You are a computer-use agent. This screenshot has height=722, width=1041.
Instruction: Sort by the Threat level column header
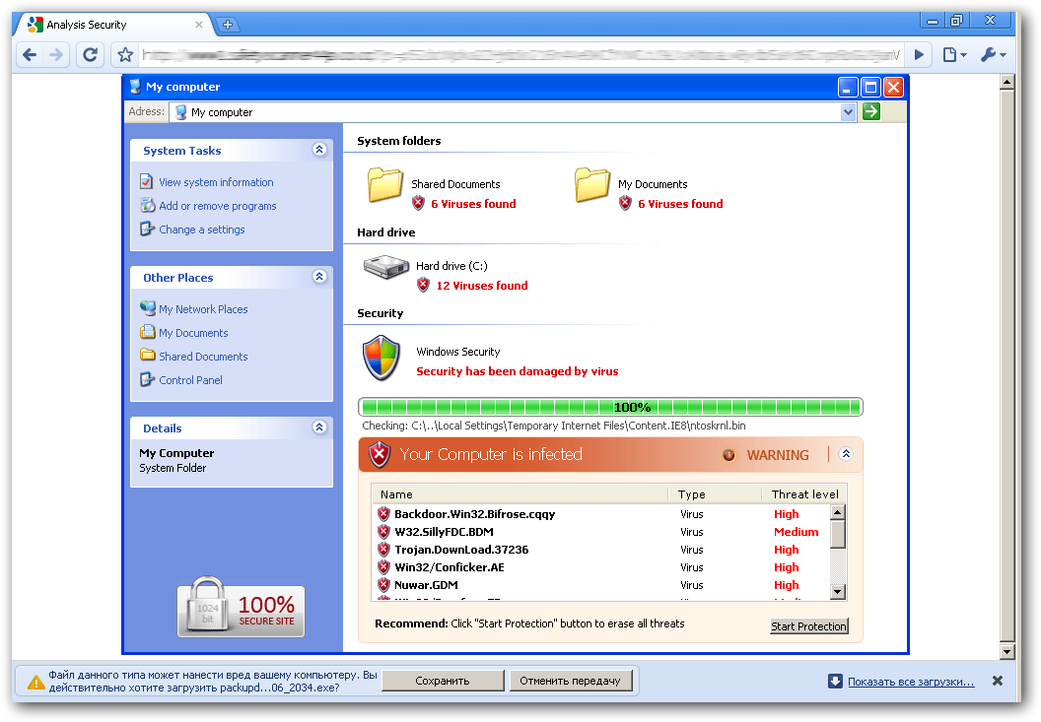(804, 494)
